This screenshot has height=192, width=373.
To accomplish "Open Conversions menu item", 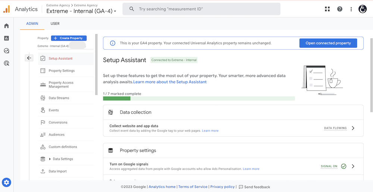I will coord(66,123).
